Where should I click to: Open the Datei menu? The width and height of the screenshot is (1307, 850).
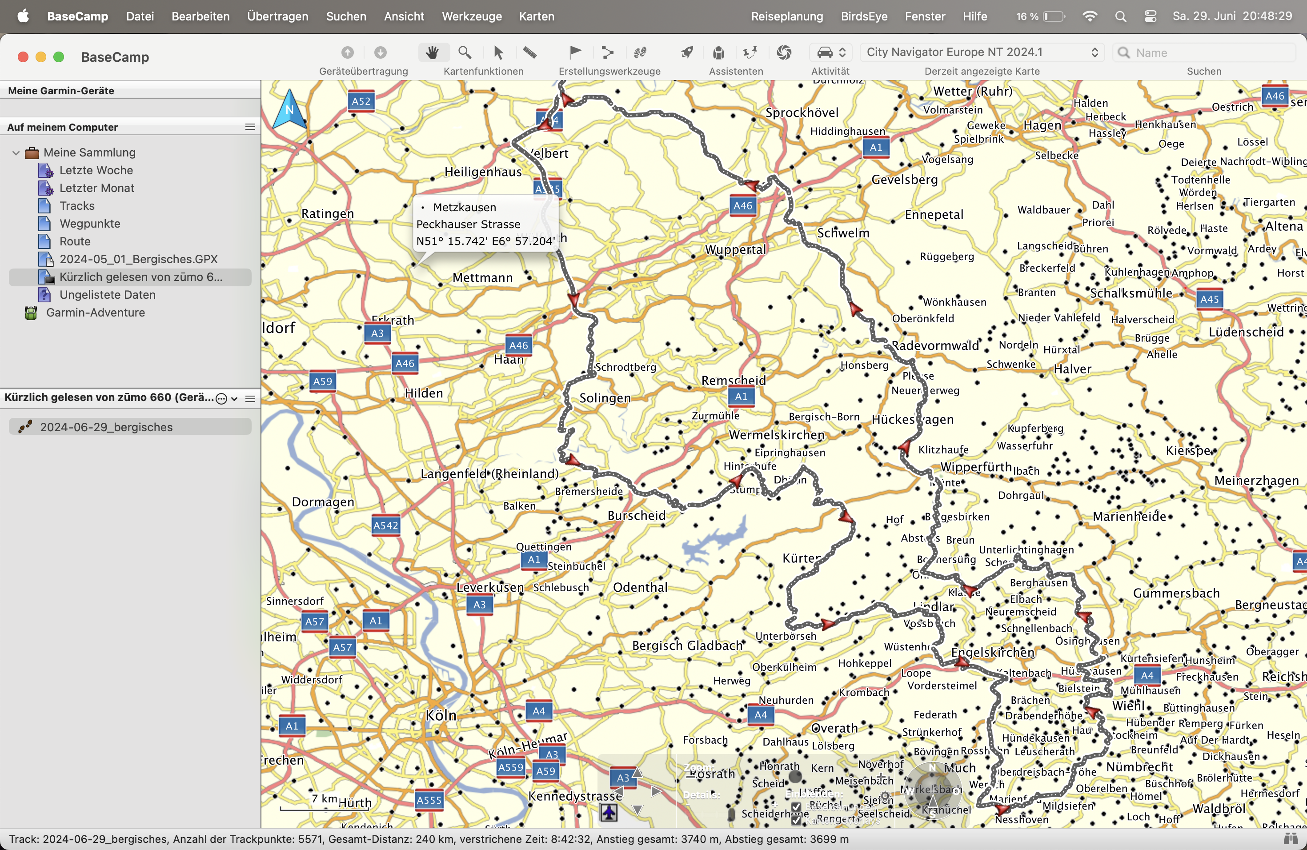140,16
